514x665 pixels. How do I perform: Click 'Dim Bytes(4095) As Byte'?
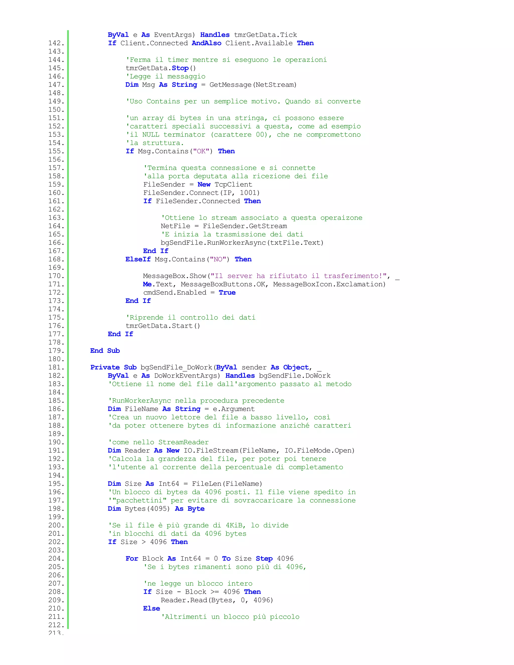click(x=156, y=509)
